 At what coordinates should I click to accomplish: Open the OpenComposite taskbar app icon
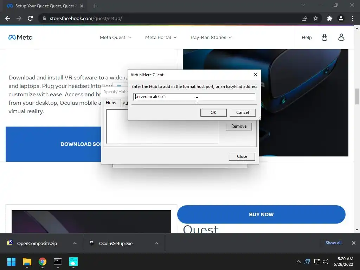point(73,262)
